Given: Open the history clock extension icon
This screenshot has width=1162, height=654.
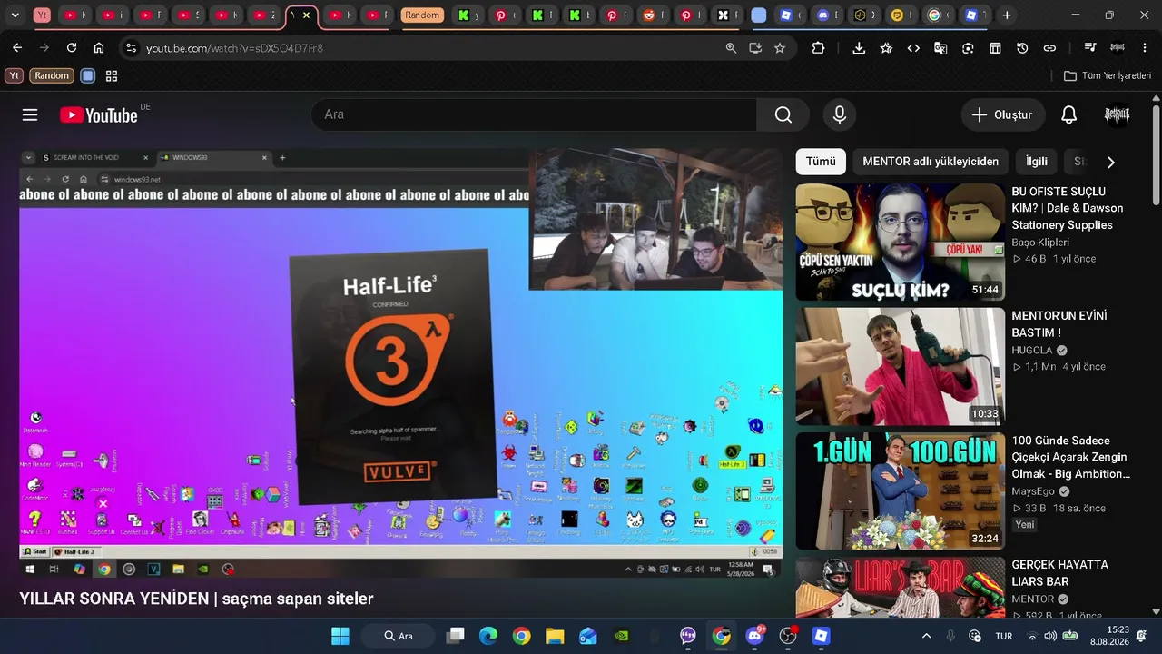Looking at the screenshot, I should click(x=1022, y=48).
